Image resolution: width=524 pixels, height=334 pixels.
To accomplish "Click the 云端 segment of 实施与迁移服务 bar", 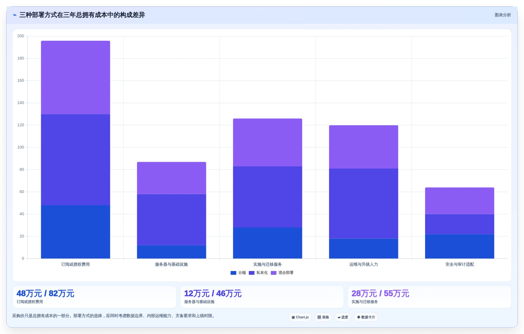I will click(267, 243).
